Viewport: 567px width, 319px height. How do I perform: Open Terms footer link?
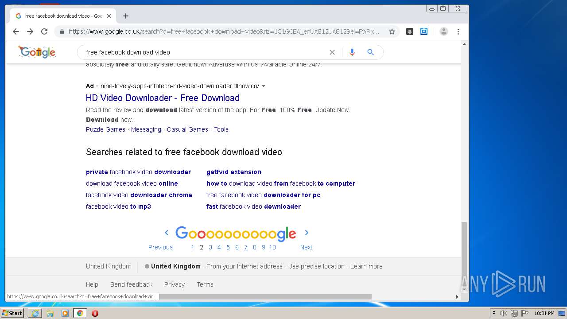coord(205,284)
